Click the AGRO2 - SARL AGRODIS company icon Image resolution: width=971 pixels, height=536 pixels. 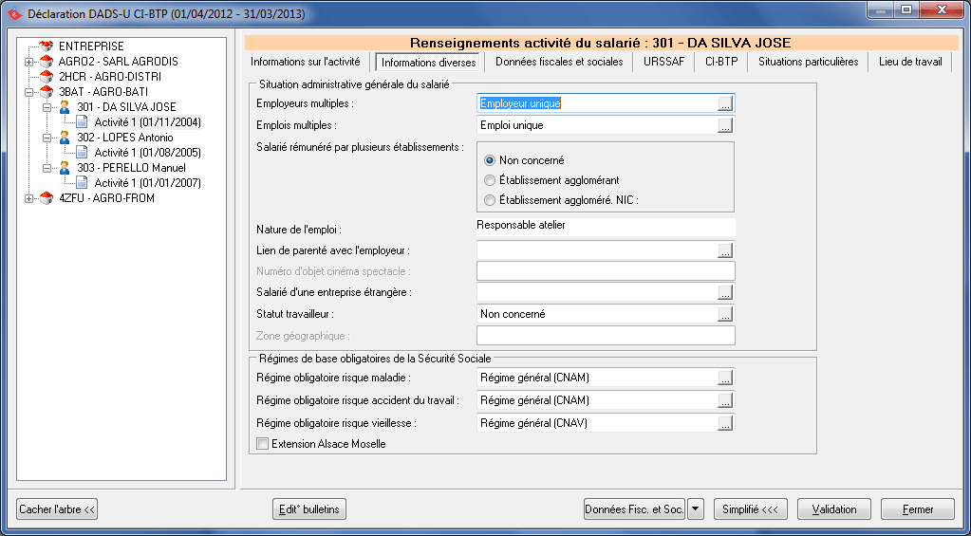46,62
